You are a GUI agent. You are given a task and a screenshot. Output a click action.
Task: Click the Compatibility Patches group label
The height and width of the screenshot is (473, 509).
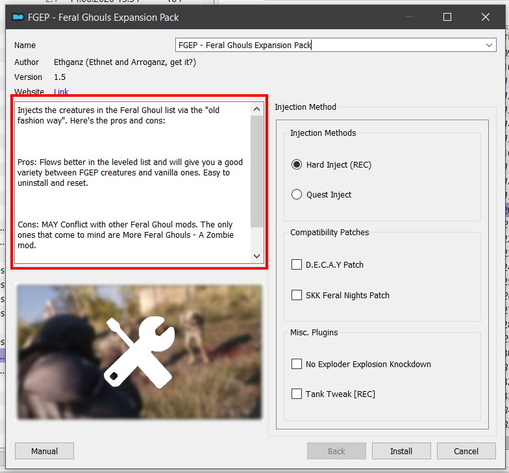pos(330,233)
